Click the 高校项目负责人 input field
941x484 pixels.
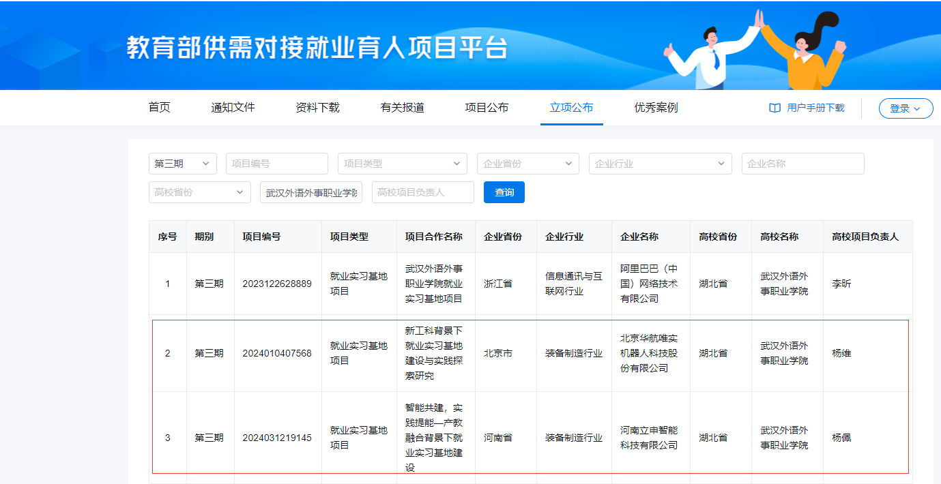click(x=423, y=192)
